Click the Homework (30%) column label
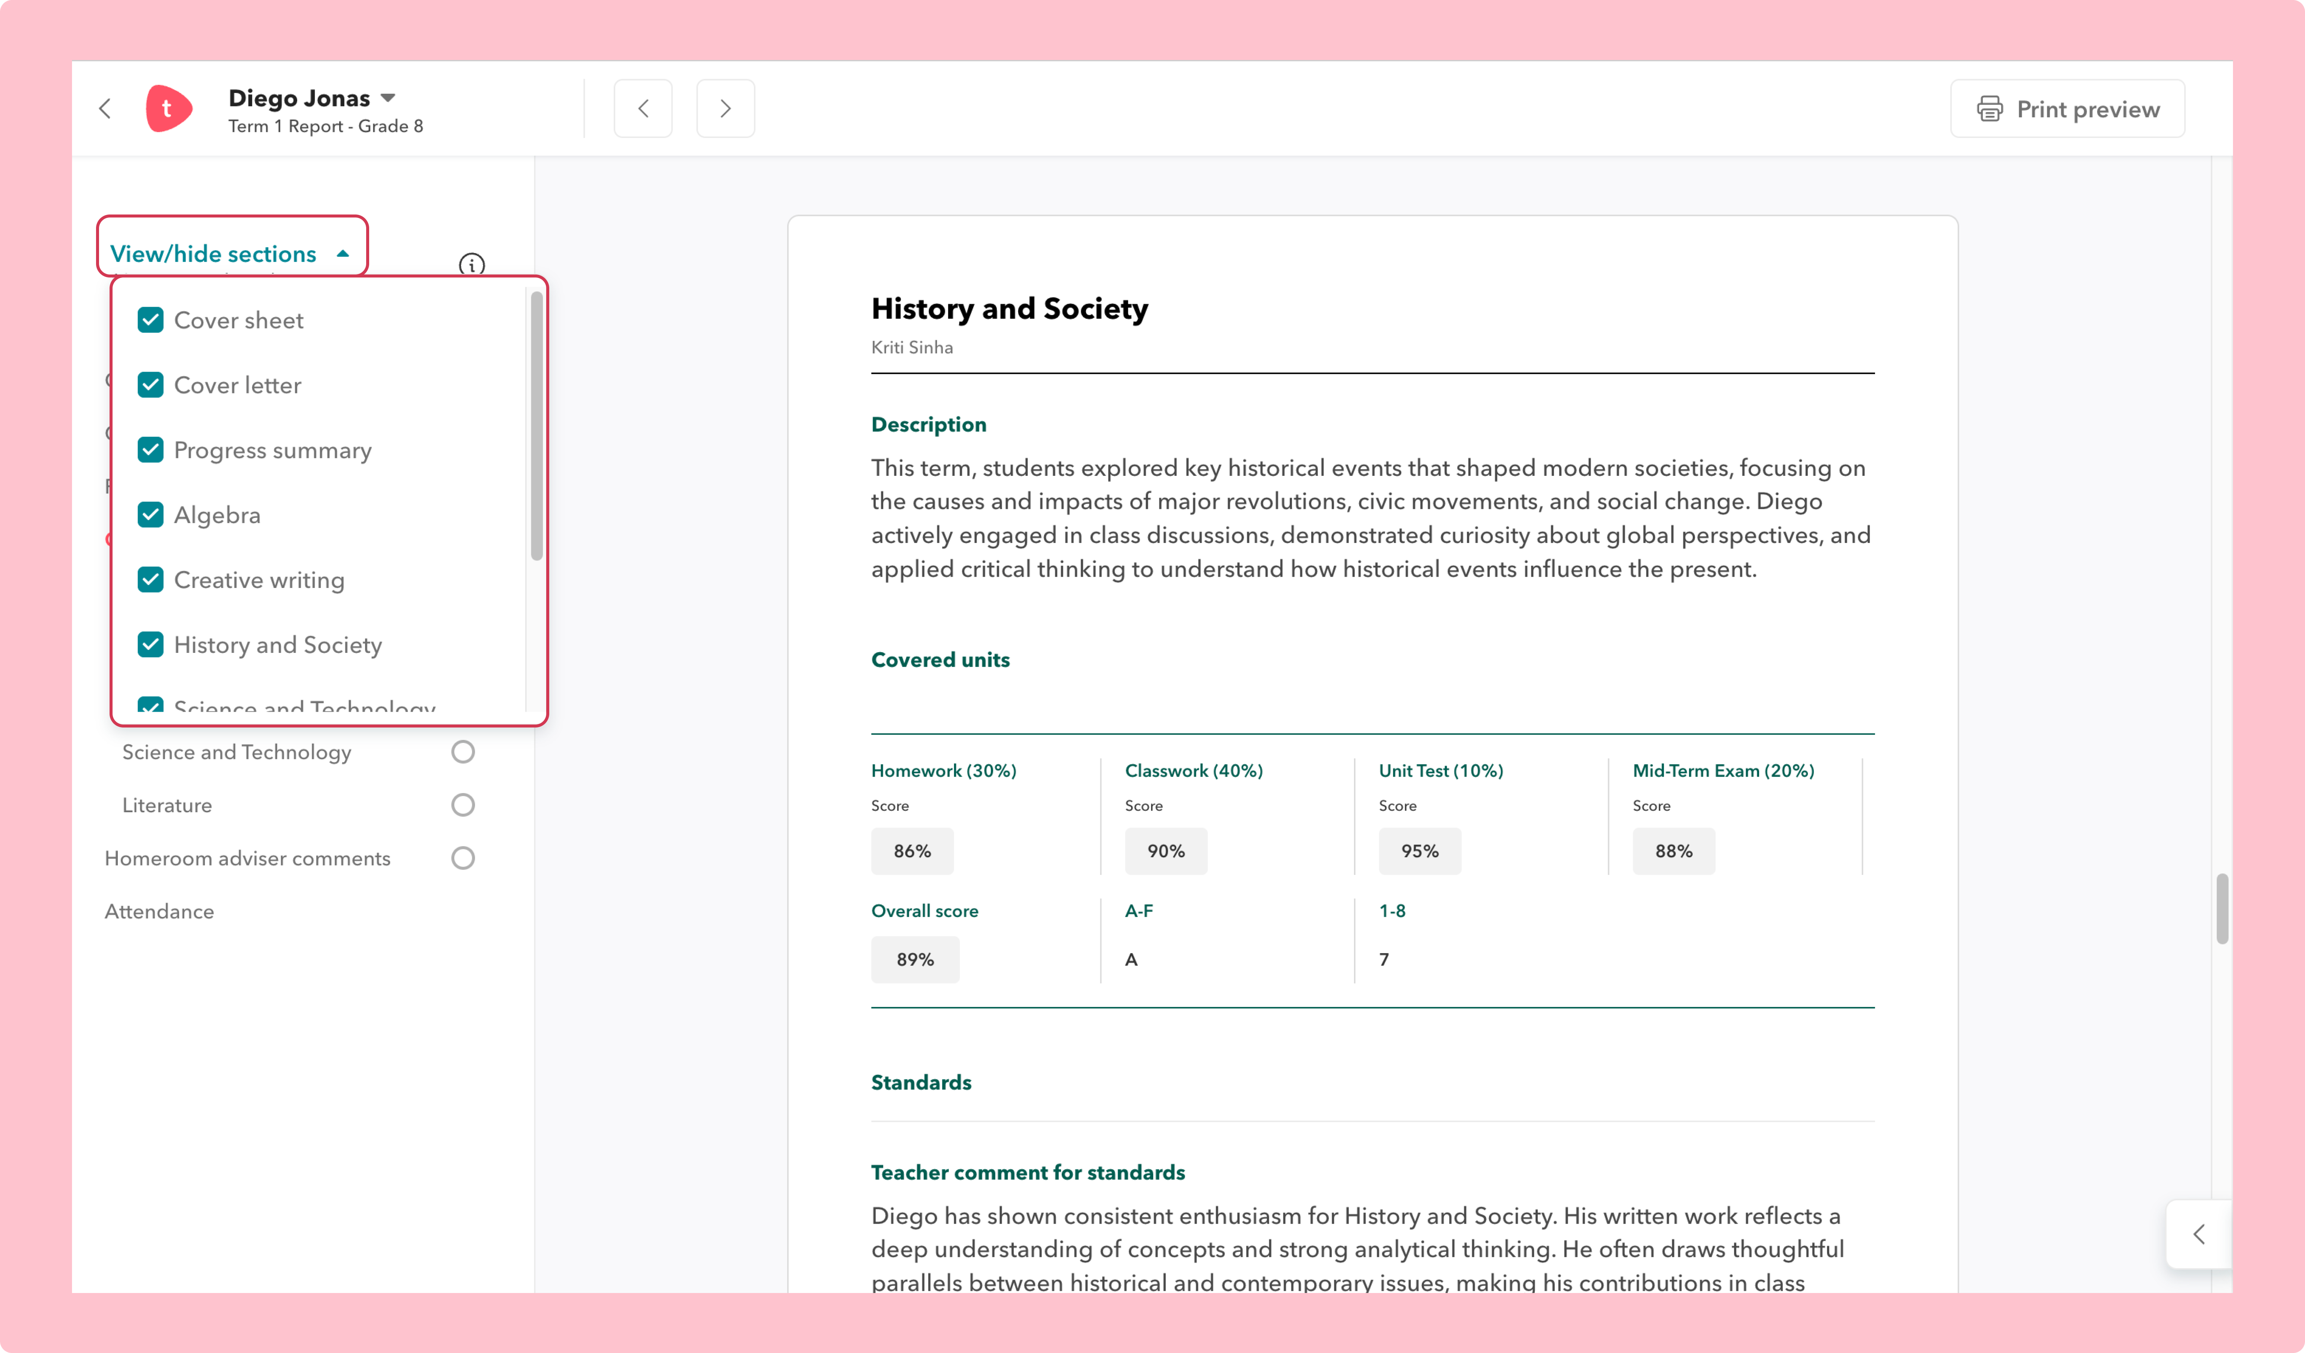The image size is (2305, 1353). [x=944, y=771]
